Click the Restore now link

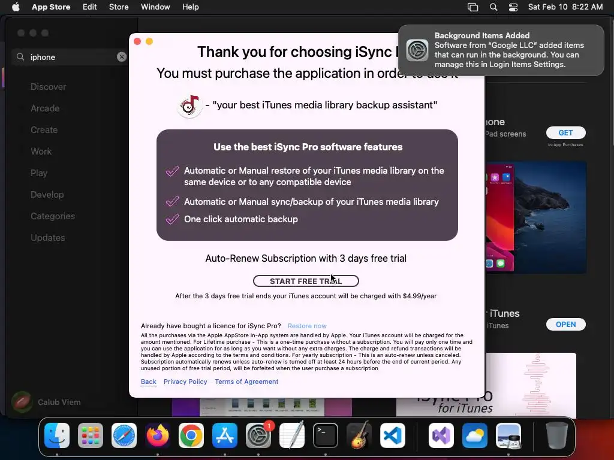coord(307,326)
